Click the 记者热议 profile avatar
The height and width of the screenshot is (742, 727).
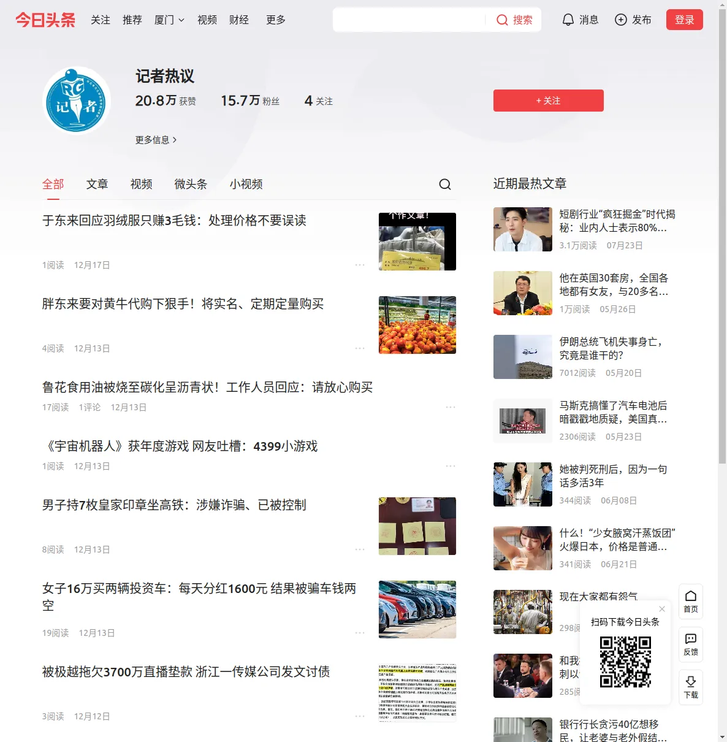tap(77, 101)
